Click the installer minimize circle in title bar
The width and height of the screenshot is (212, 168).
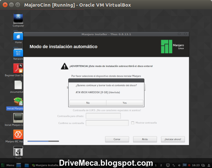click(x=179, y=34)
